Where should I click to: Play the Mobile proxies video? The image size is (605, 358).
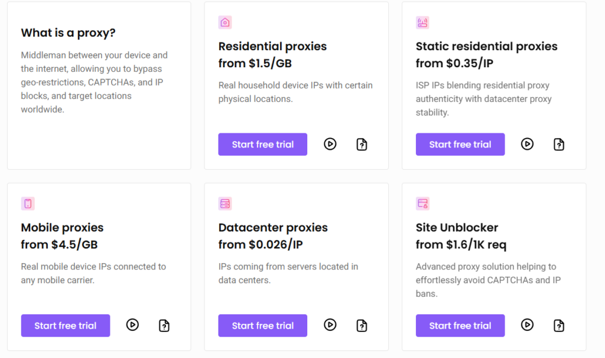click(133, 325)
